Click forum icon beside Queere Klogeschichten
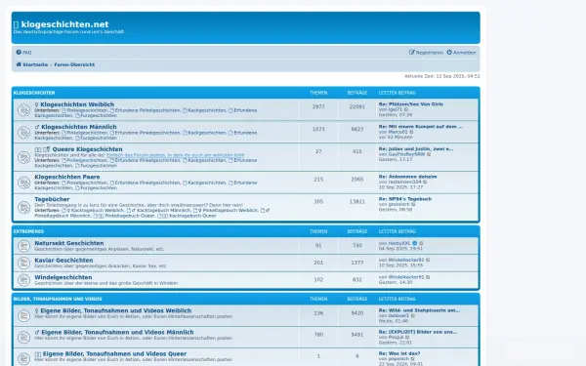Viewport: 586px width, 366px height. pos(23,157)
